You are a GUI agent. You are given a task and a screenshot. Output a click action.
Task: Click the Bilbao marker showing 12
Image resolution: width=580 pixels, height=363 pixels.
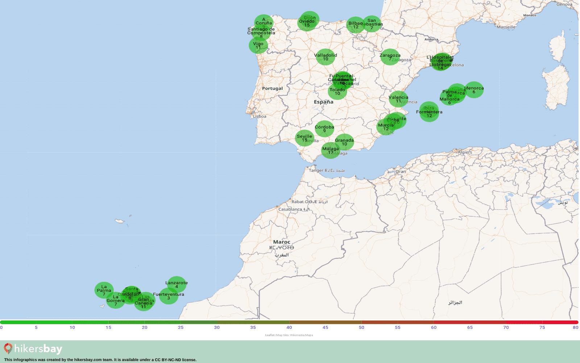(x=356, y=25)
